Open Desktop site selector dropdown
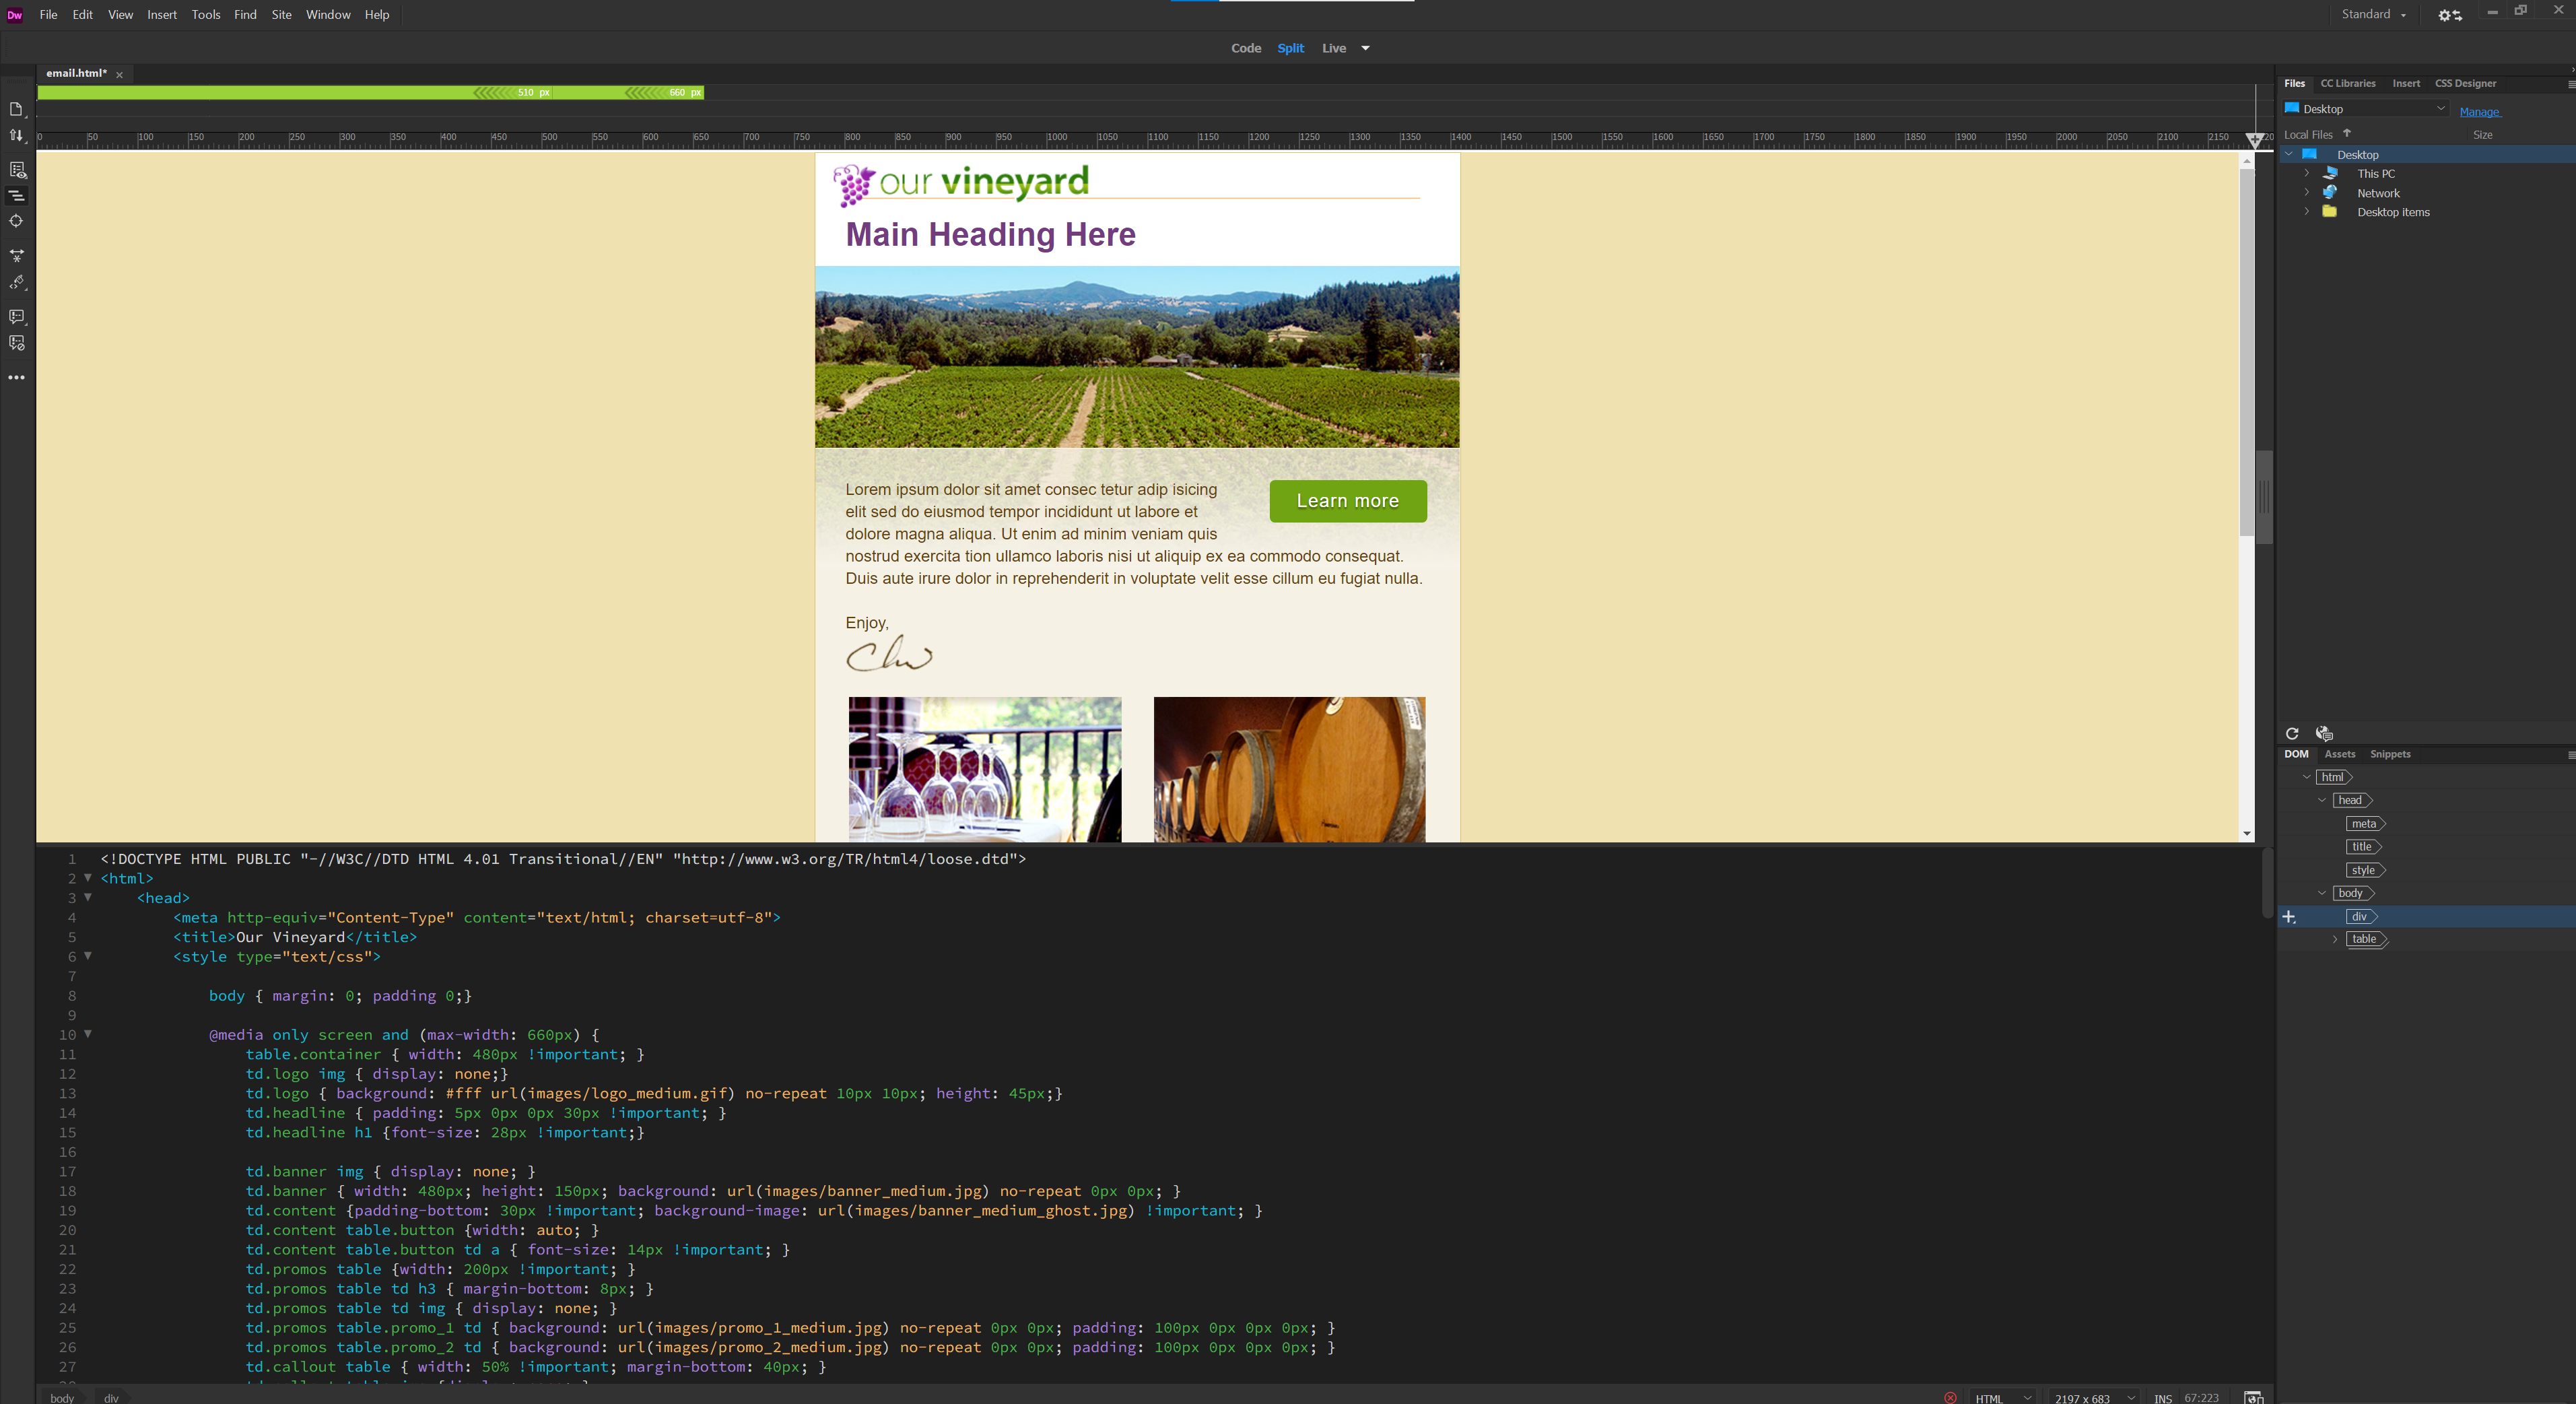The image size is (2576, 1404). tap(2366, 109)
